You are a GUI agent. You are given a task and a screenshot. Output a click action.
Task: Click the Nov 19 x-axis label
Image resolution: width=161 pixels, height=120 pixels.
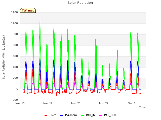click(x=48, y=103)
